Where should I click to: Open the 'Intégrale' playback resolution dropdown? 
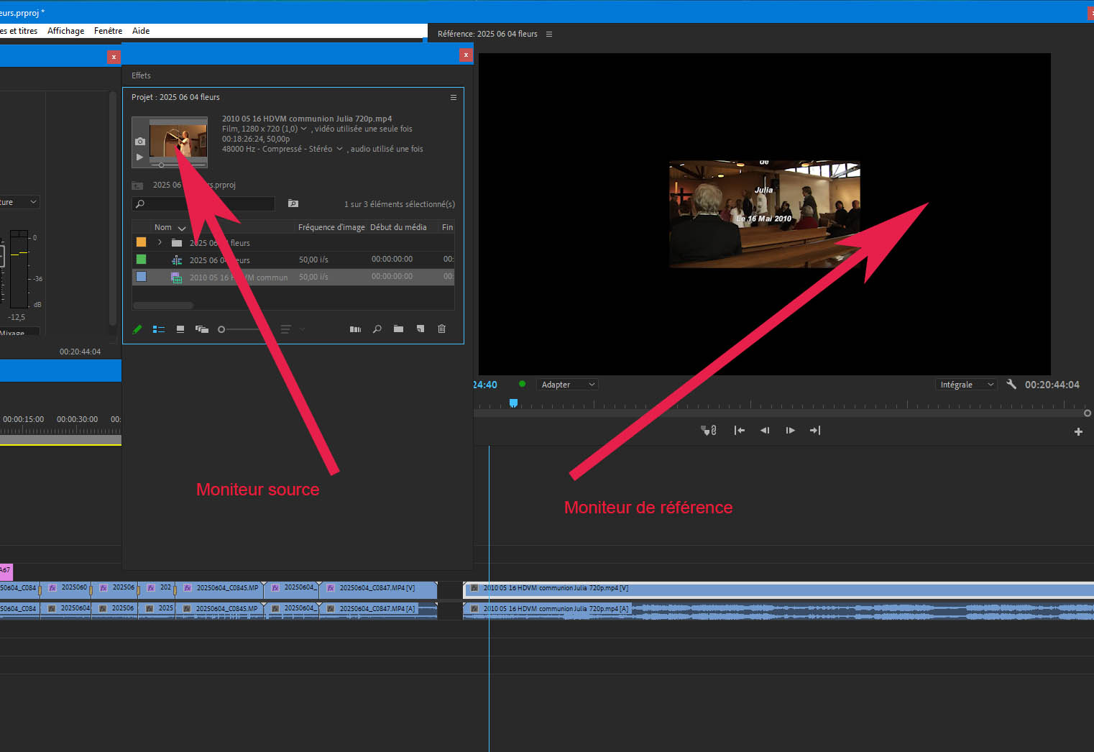(966, 385)
